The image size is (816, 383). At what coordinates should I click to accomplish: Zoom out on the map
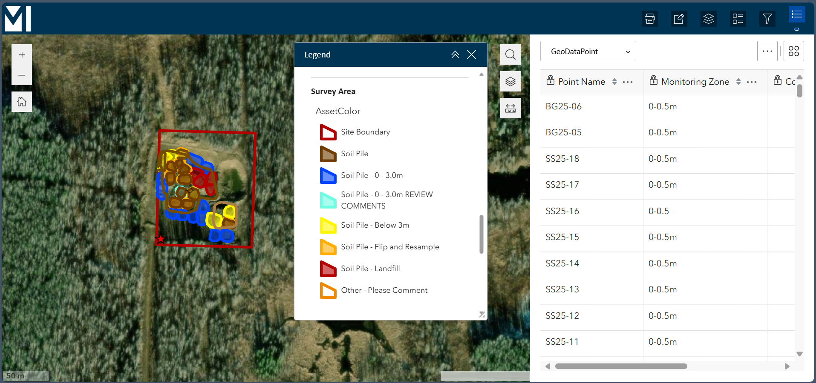pyautogui.click(x=22, y=75)
